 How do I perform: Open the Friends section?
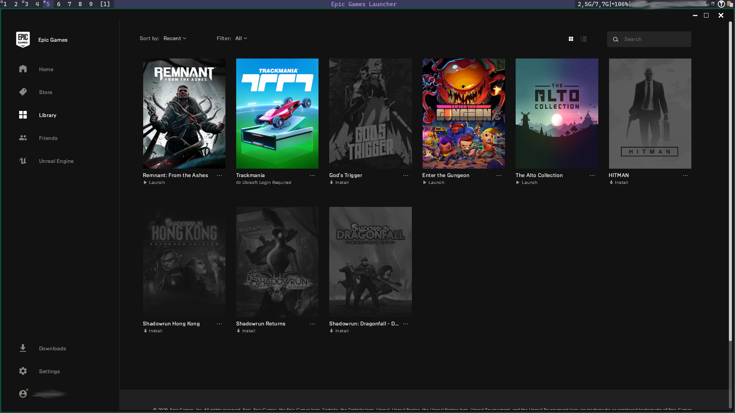pyautogui.click(x=48, y=138)
